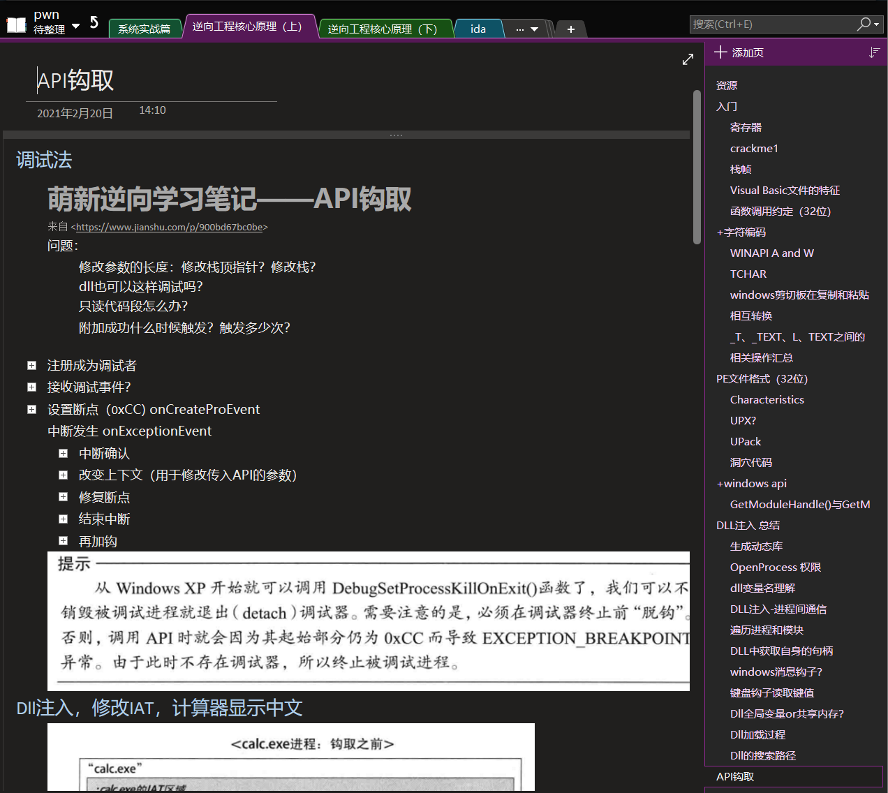Switch to the 系统实战篇 section tab
This screenshot has height=793, width=888.
[x=145, y=29]
